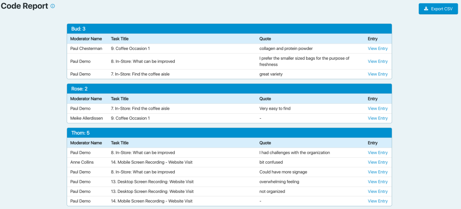
Task: Click the 'Could have more signage' quote
Action: (283, 172)
